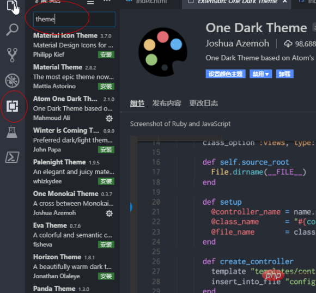Install Material Icon Theme extension
316x293 pixels.
(x=106, y=54)
